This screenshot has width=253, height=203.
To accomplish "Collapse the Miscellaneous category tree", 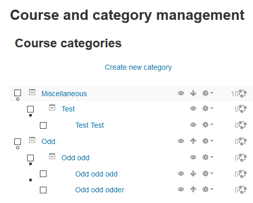I will [32, 92].
